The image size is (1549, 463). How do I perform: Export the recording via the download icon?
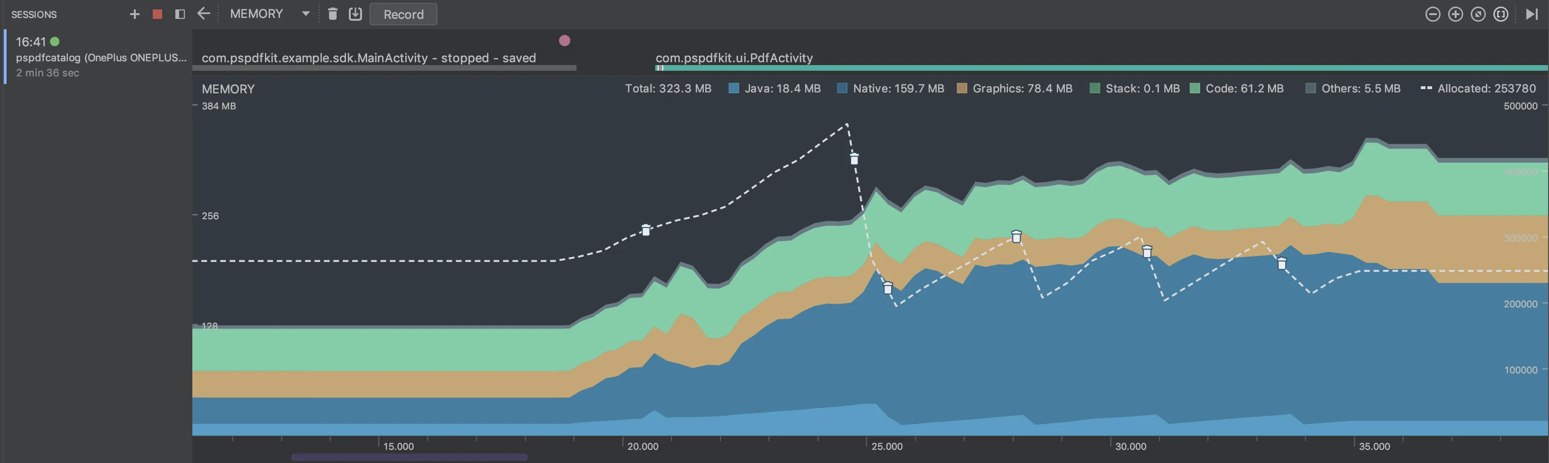coord(355,14)
